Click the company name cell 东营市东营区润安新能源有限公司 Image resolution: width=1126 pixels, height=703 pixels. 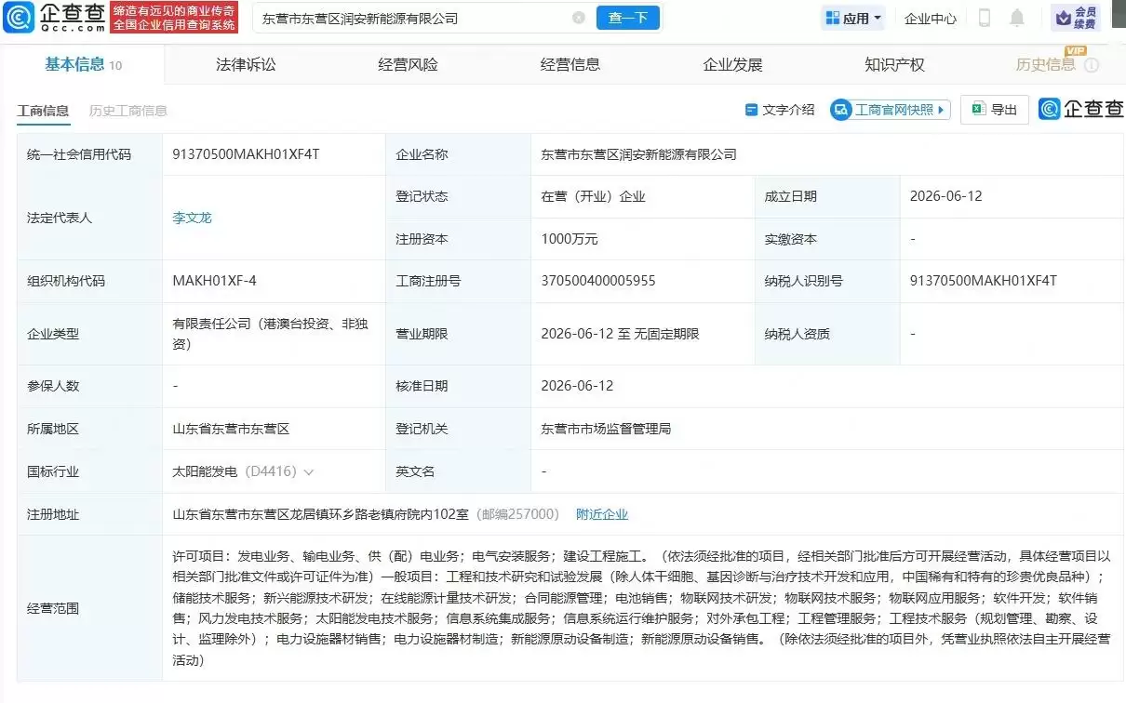coord(639,154)
